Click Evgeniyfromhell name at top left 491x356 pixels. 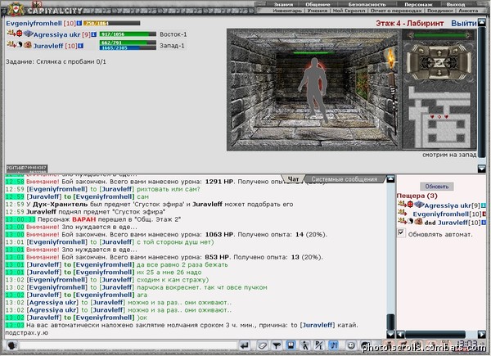pyautogui.click(x=34, y=24)
